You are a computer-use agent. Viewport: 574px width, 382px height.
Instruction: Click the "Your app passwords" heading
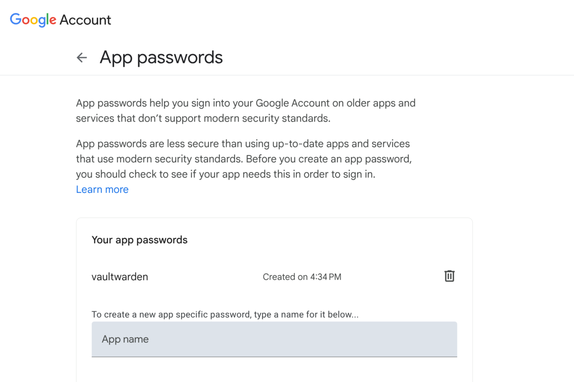click(x=139, y=240)
